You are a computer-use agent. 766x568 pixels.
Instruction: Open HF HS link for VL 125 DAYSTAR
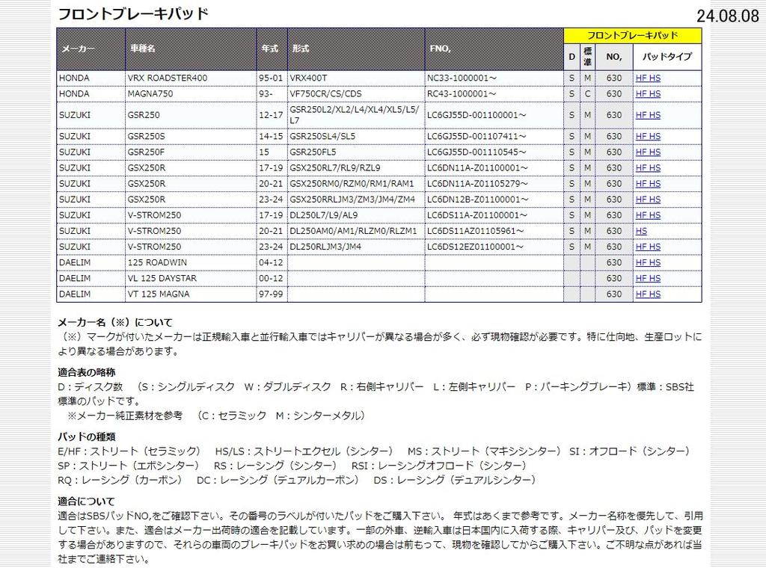click(648, 278)
